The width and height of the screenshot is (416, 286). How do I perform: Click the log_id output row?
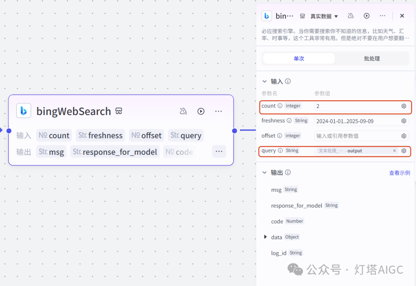[x=287, y=253]
